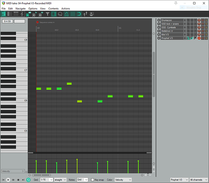Click the horizontal scrollbar thumb below velocity lane

click(41, 175)
